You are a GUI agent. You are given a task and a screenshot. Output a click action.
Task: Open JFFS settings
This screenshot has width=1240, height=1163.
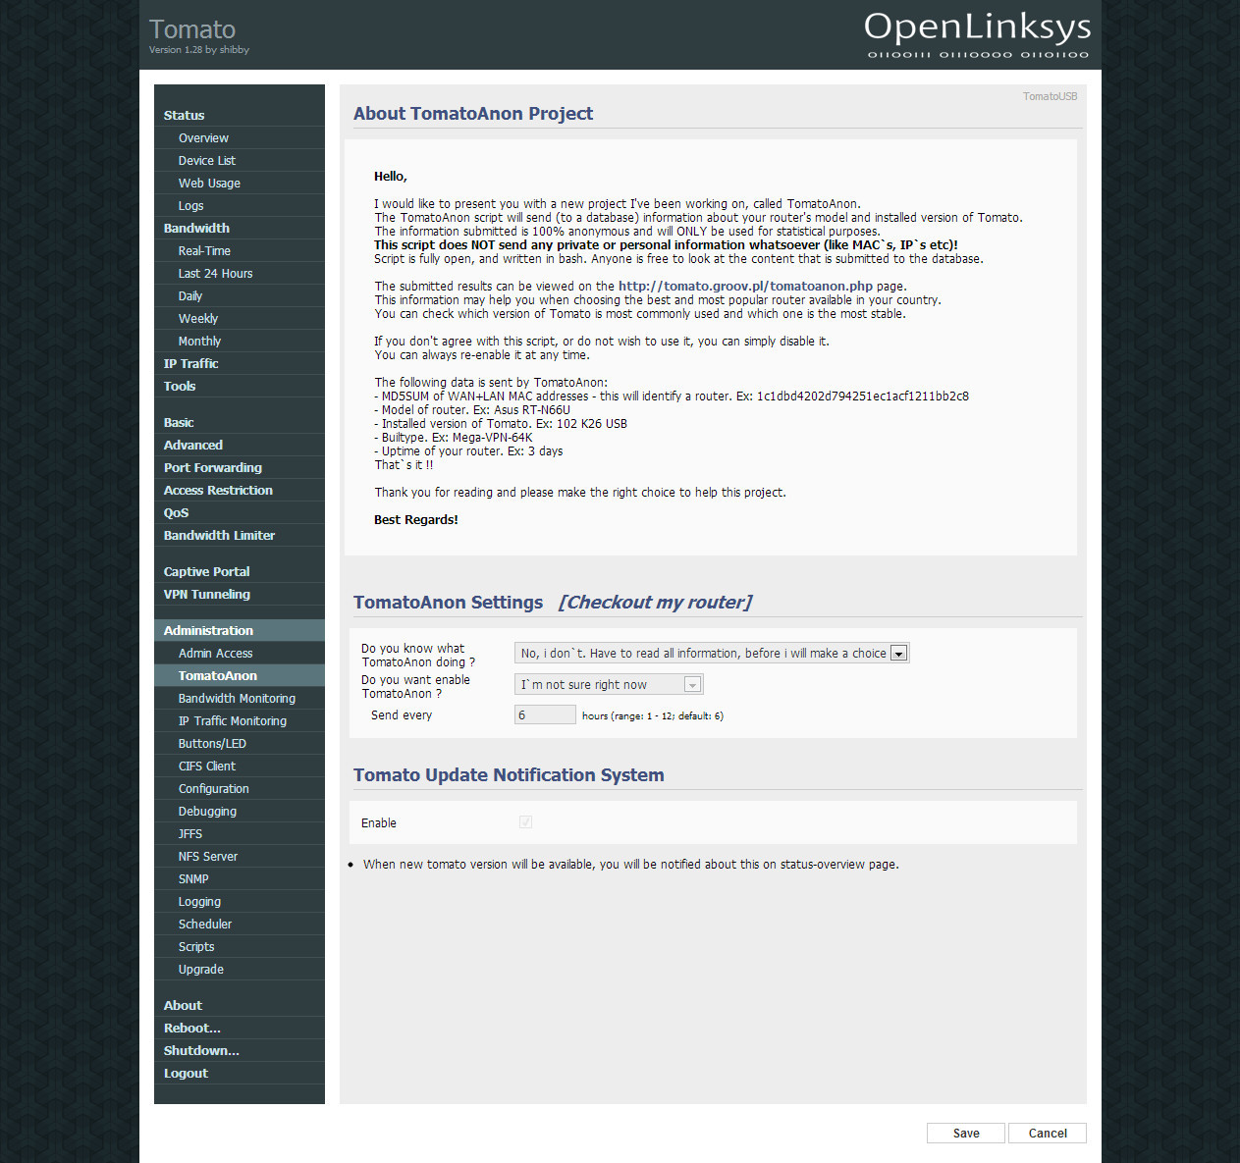tap(239, 834)
